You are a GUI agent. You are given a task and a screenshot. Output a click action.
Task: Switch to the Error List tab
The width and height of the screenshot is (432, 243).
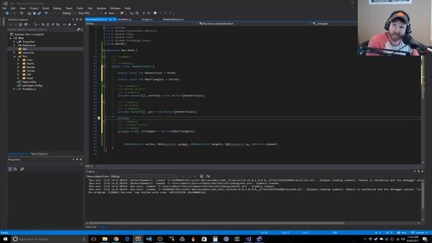[x=91, y=227]
